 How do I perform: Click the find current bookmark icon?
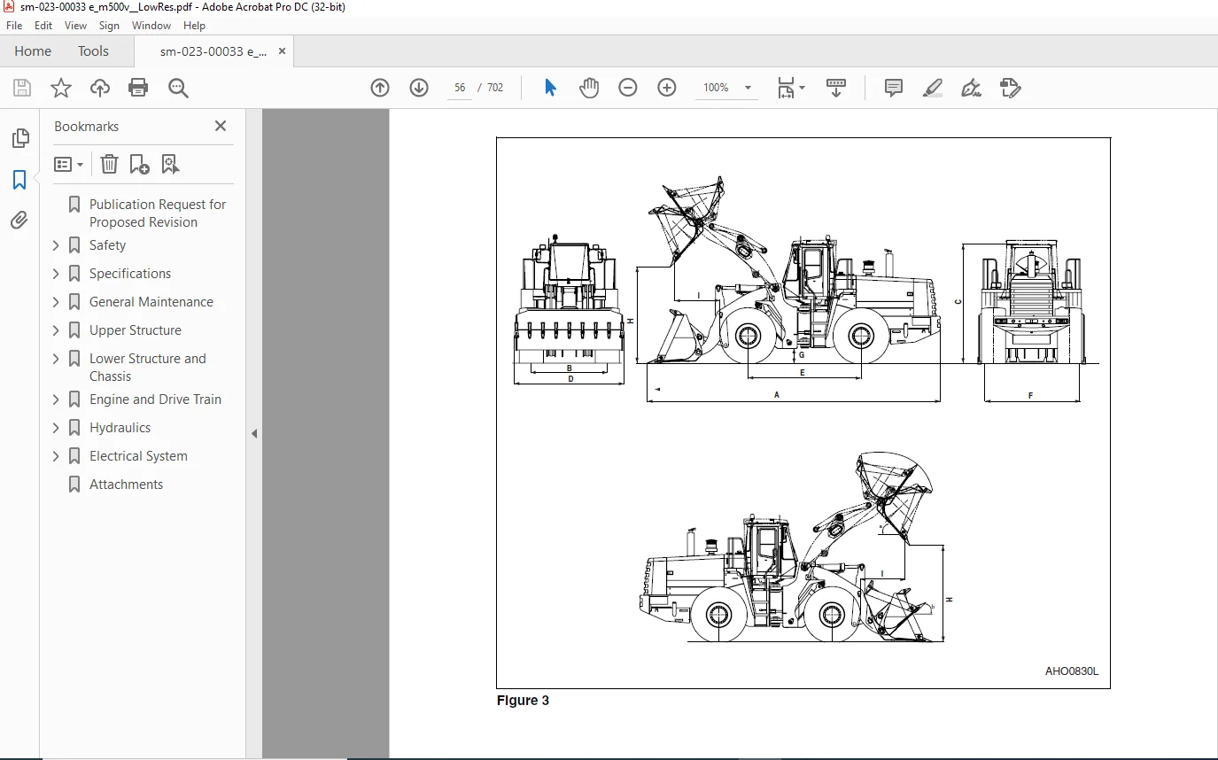(x=170, y=164)
